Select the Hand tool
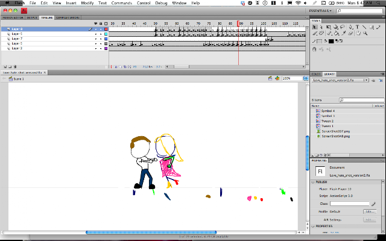This screenshot has height=241, width=386. click(x=358, y=33)
